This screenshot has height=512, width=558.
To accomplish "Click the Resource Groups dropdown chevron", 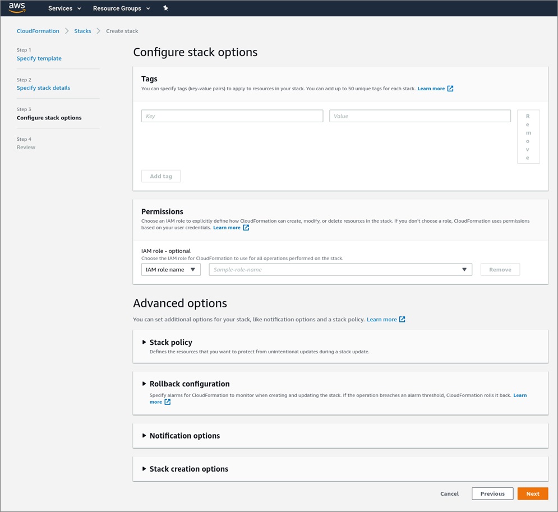I will [x=148, y=8].
